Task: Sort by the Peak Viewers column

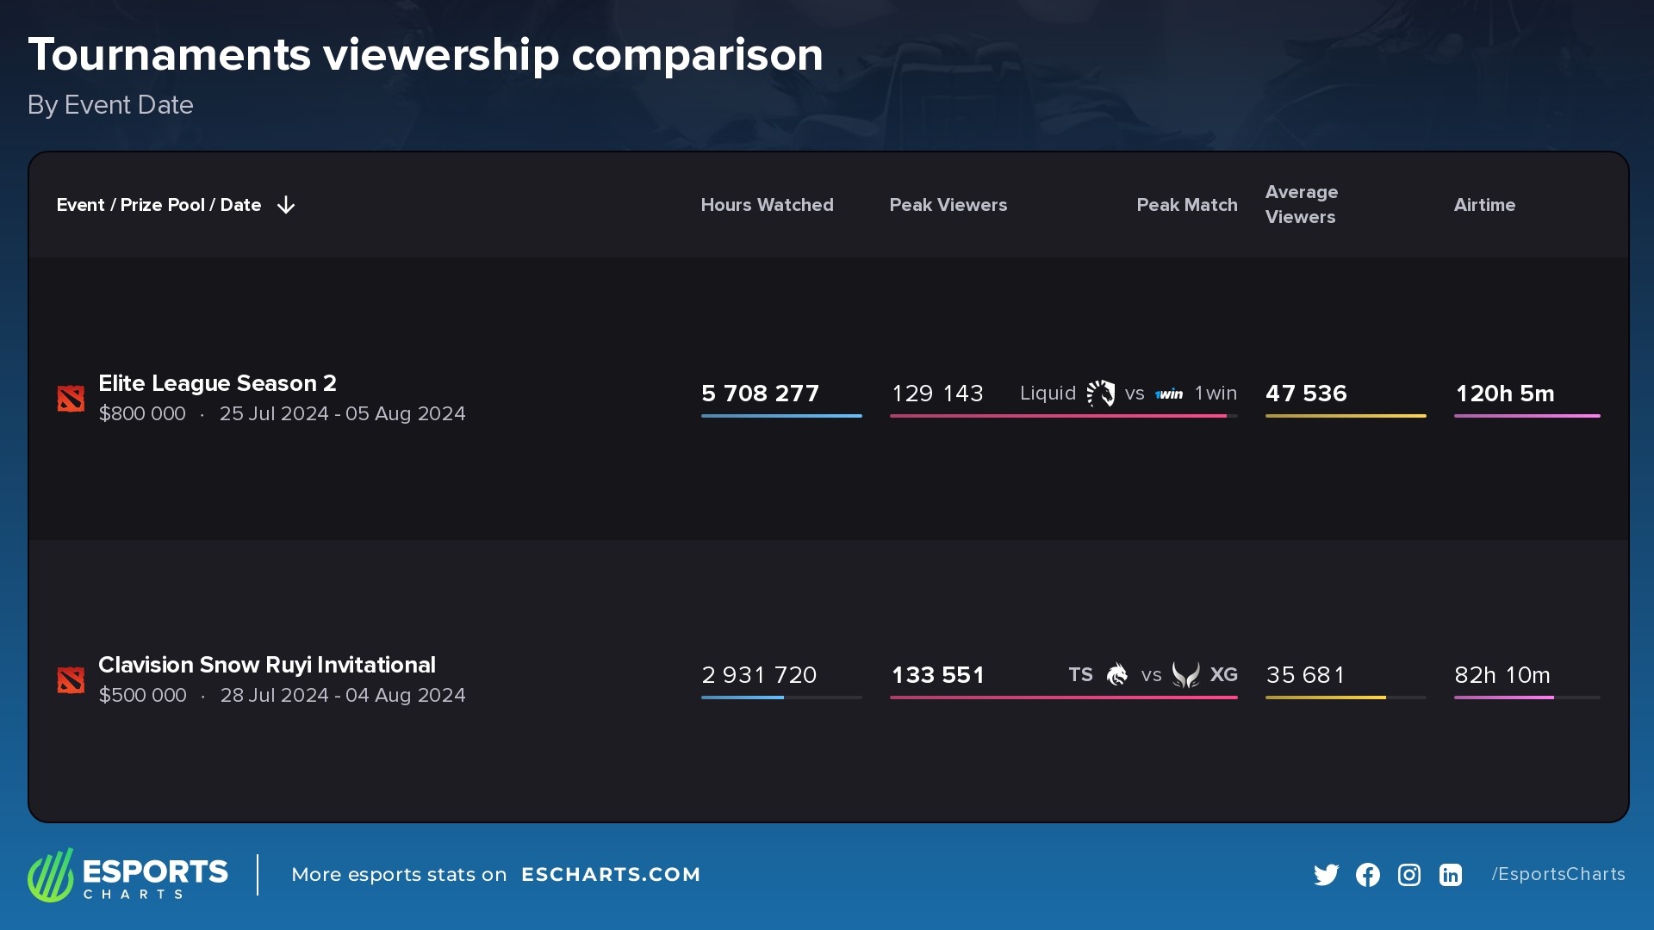Action: [x=948, y=205]
